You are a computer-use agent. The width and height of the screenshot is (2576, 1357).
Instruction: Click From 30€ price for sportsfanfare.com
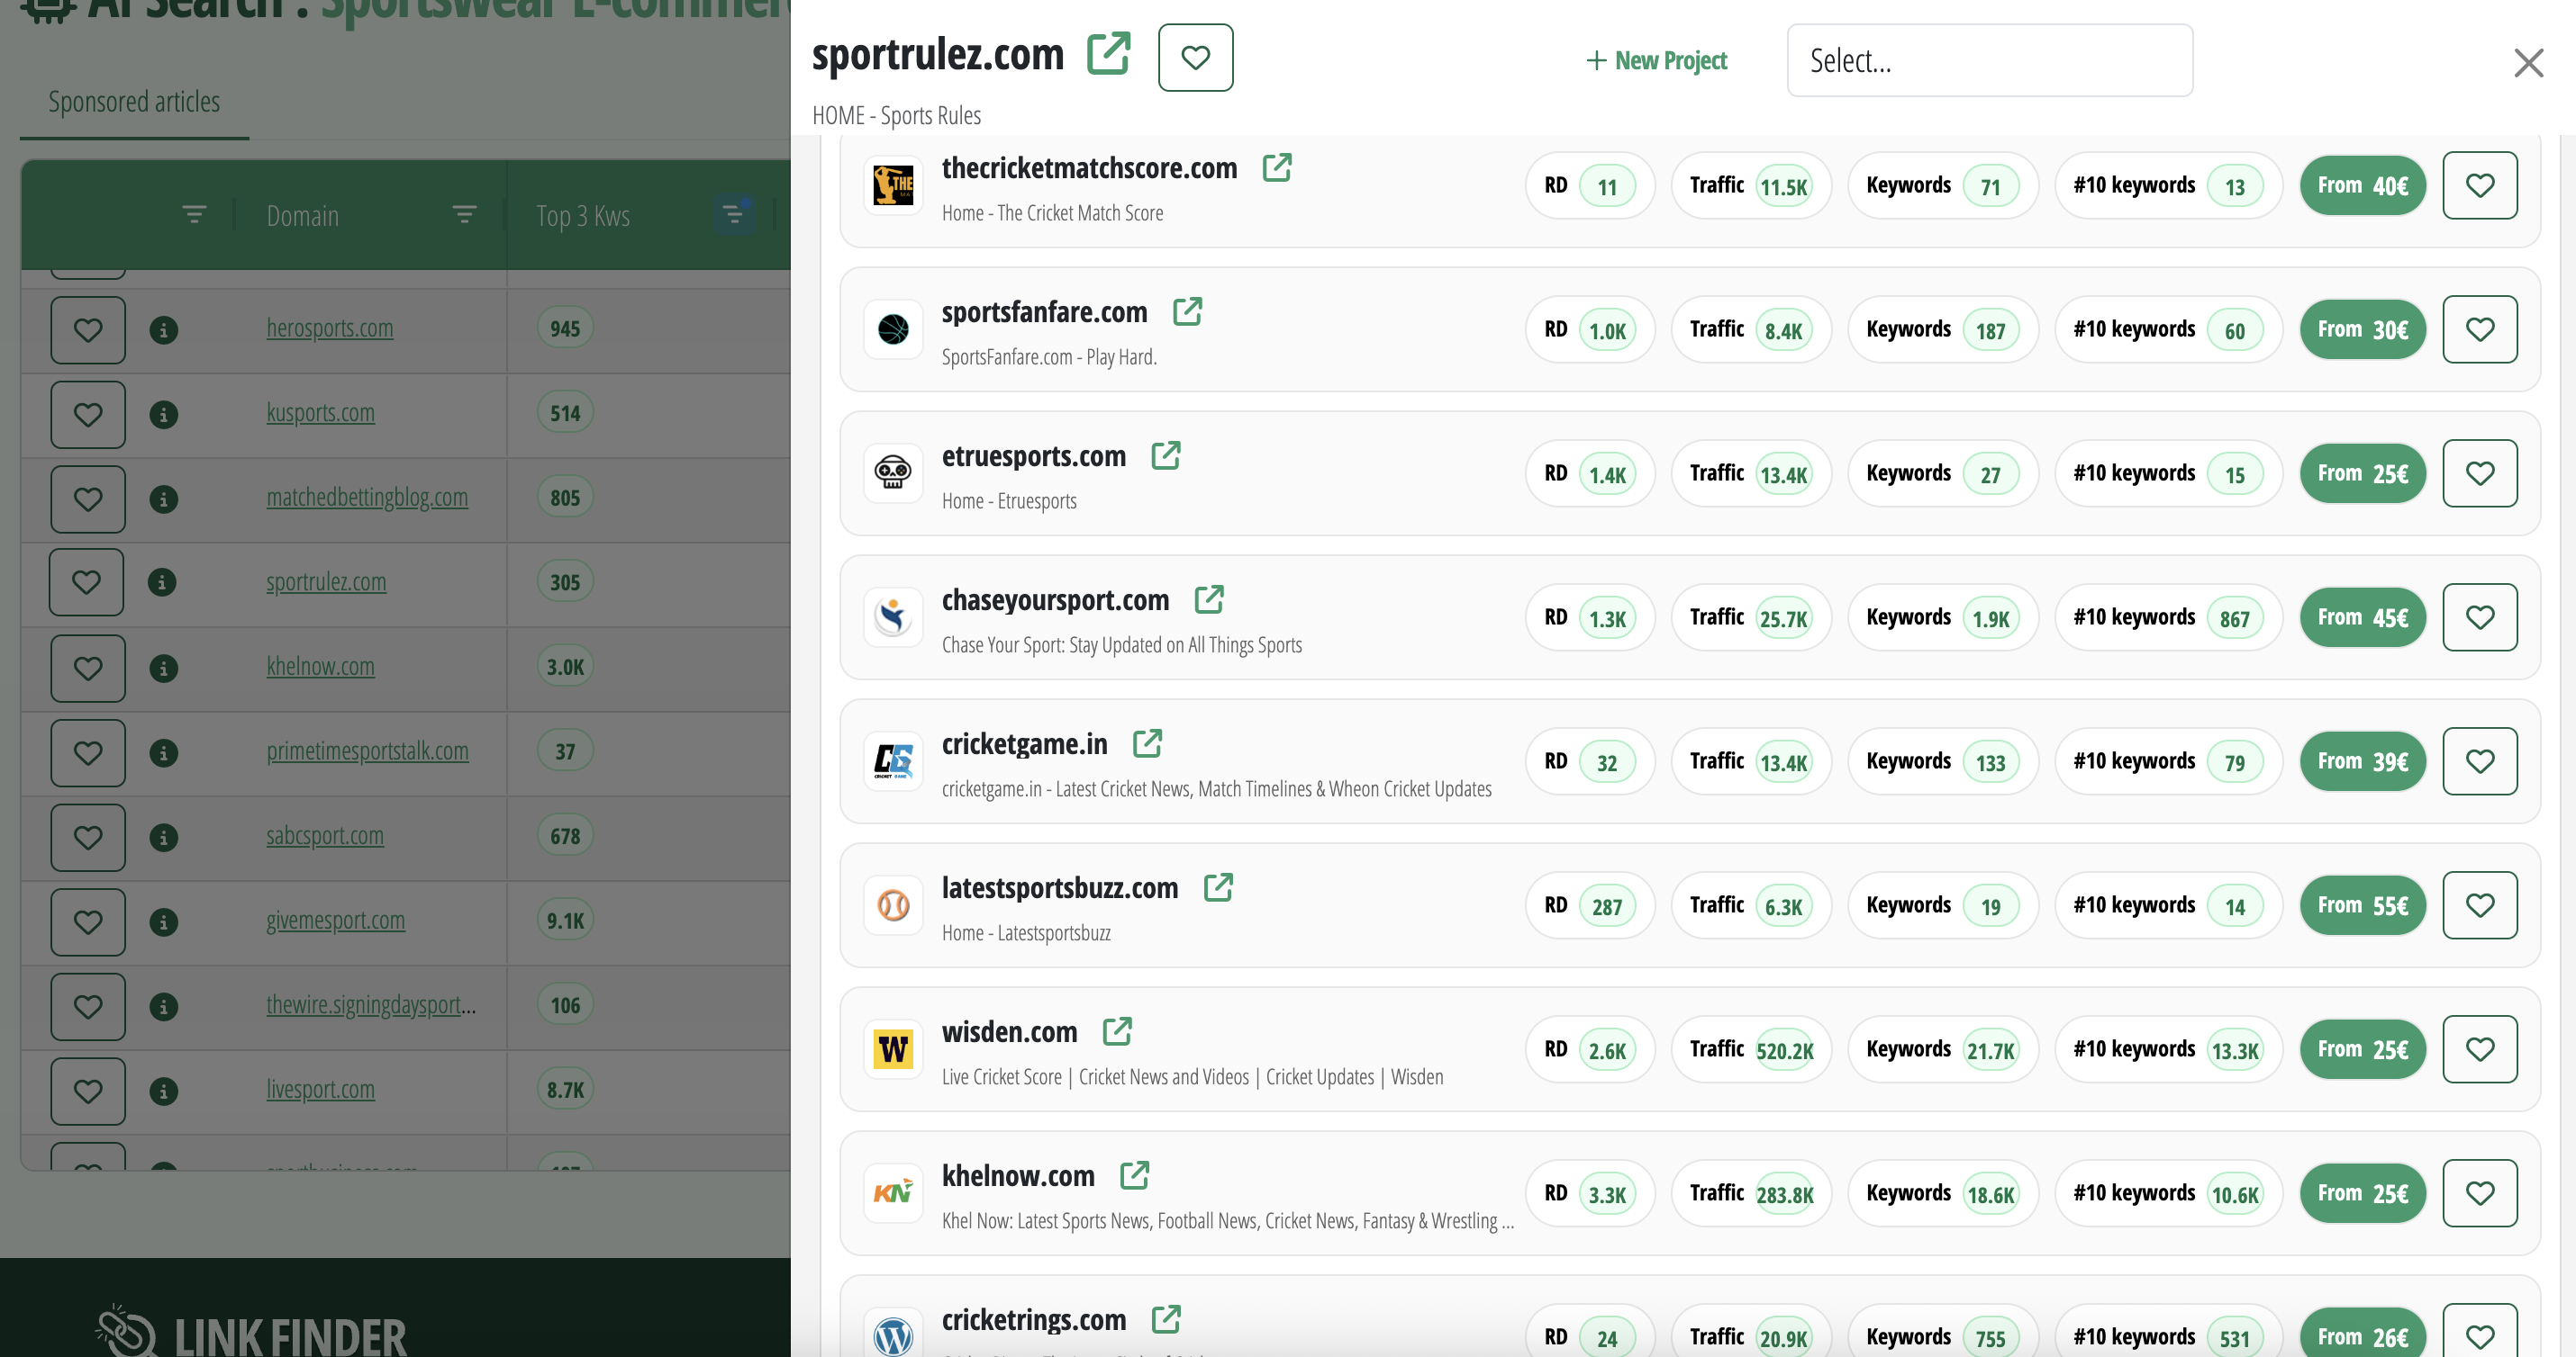[x=2362, y=328]
